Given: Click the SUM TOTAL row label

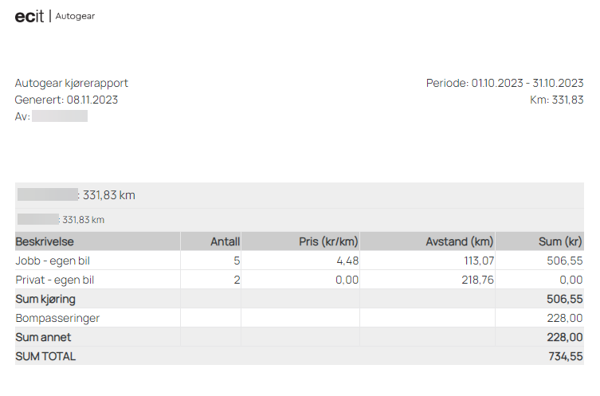Looking at the screenshot, I should [45, 357].
